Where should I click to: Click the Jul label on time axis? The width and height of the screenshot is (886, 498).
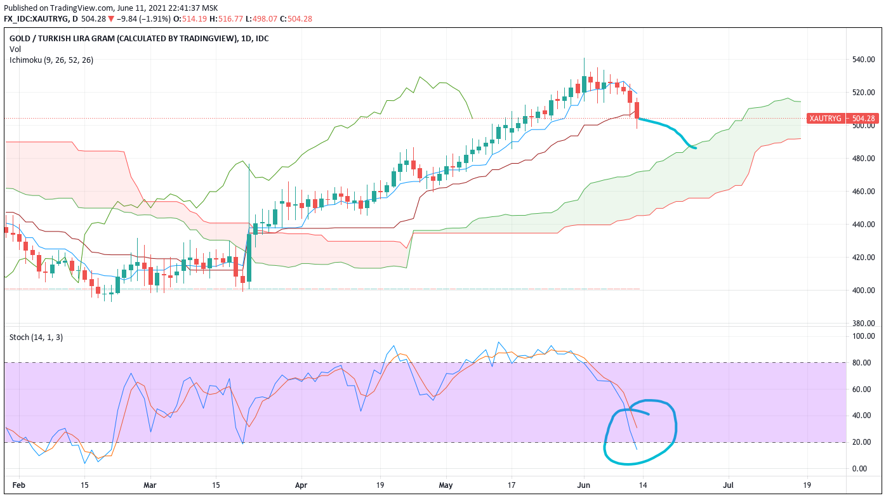click(728, 484)
